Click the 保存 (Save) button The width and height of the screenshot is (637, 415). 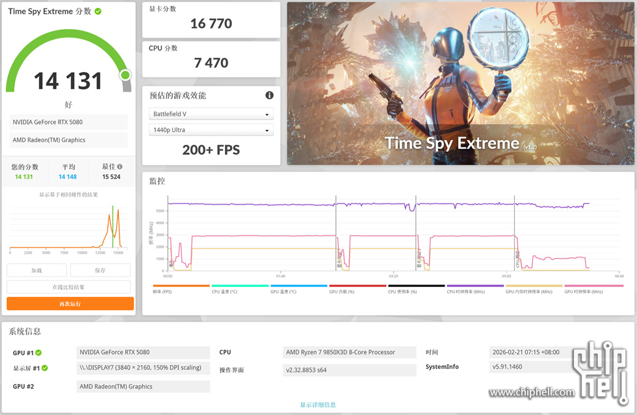point(100,270)
